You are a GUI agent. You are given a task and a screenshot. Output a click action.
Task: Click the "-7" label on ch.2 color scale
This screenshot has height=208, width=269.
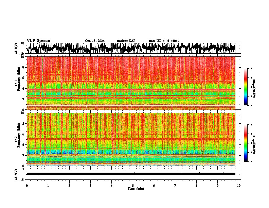250,161
